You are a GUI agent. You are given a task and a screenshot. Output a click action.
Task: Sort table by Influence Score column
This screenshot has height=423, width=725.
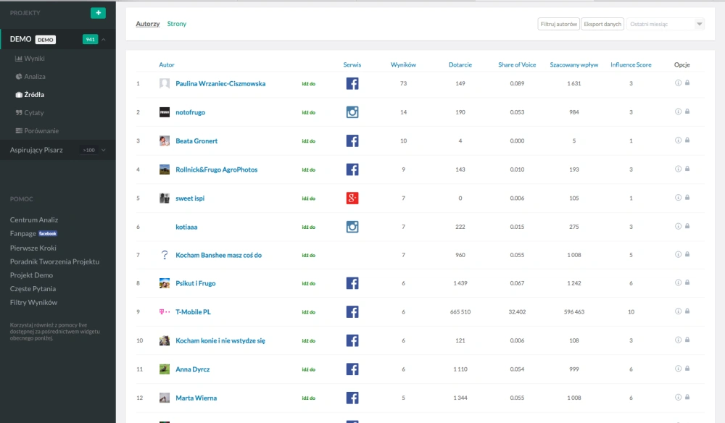coord(631,64)
